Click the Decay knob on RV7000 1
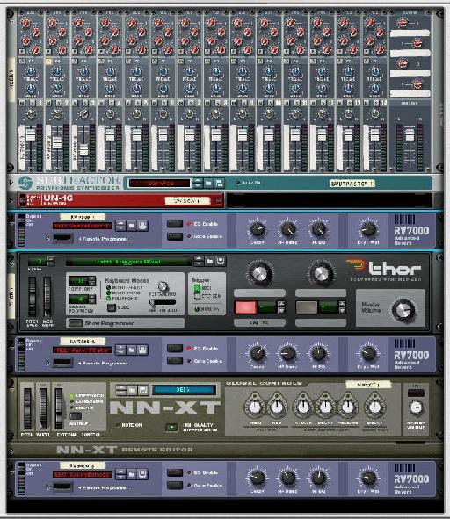Screen dimensions: 450x519 point(258,228)
